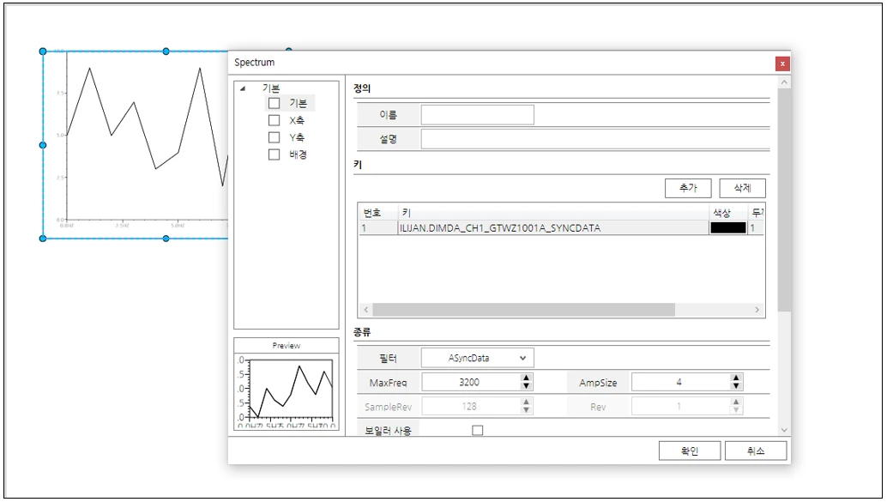Select the Y축 tree item label

(x=297, y=137)
